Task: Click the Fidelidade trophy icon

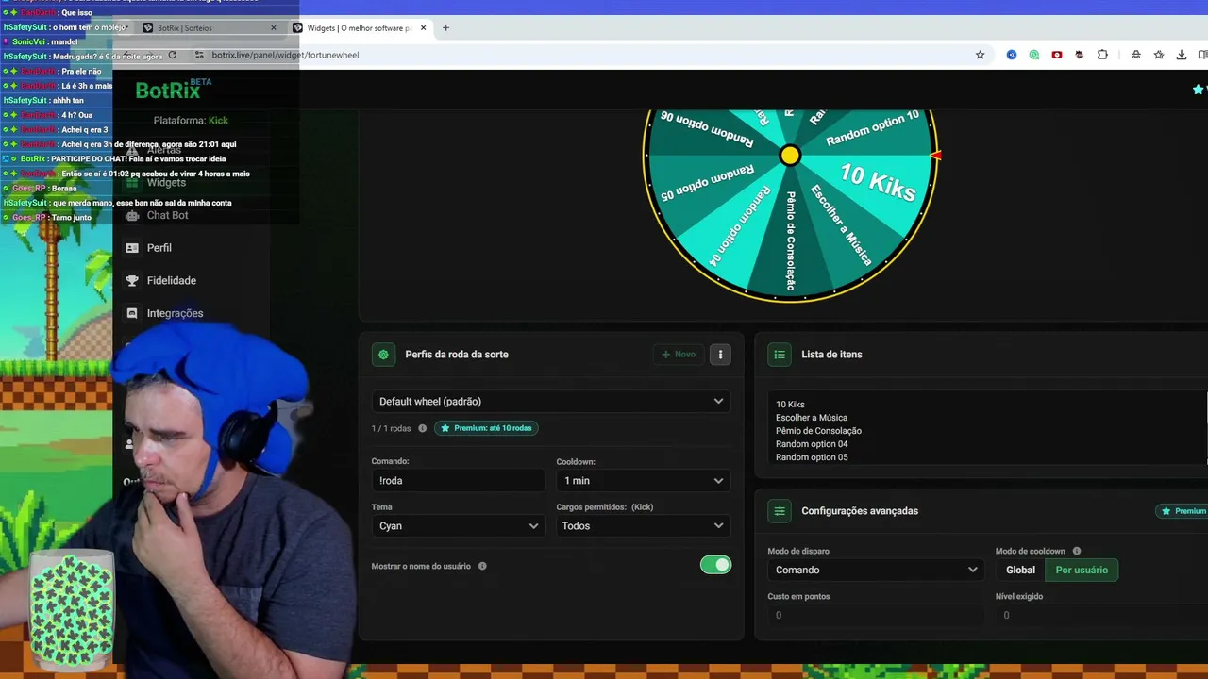Action: point(132,280)
